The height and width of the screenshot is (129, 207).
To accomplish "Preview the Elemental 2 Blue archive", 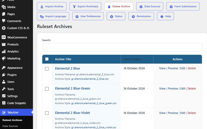I will coord(173,69).
